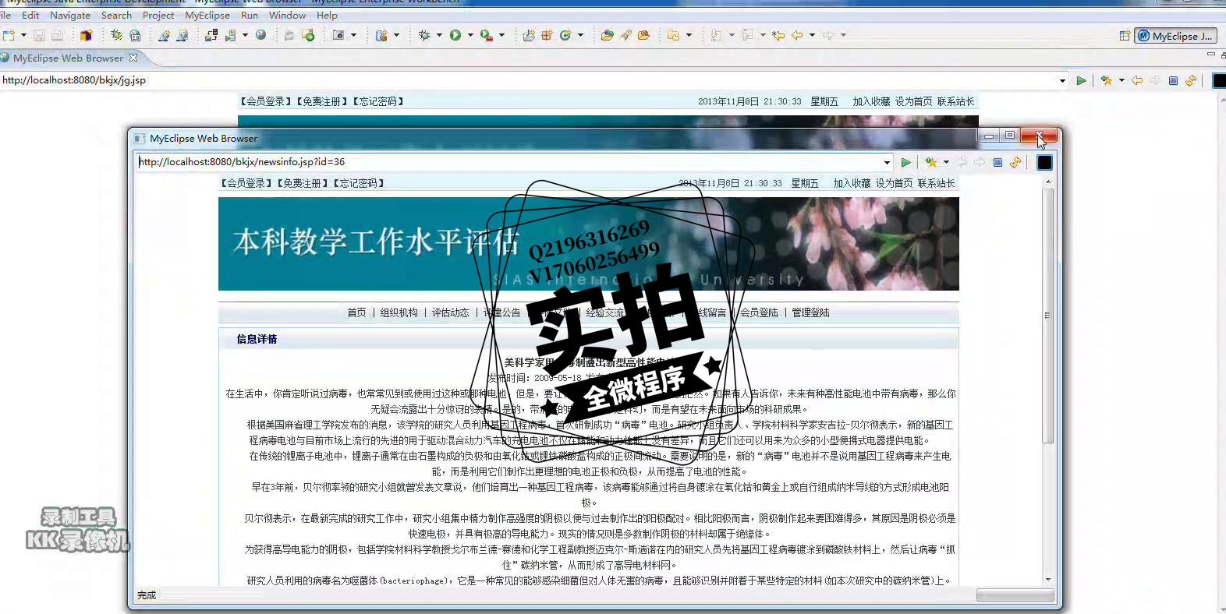Screen dimensions: 1226x614
Task: Click the database cylinder toolbar icon
Action: click(x=381, y=35)
